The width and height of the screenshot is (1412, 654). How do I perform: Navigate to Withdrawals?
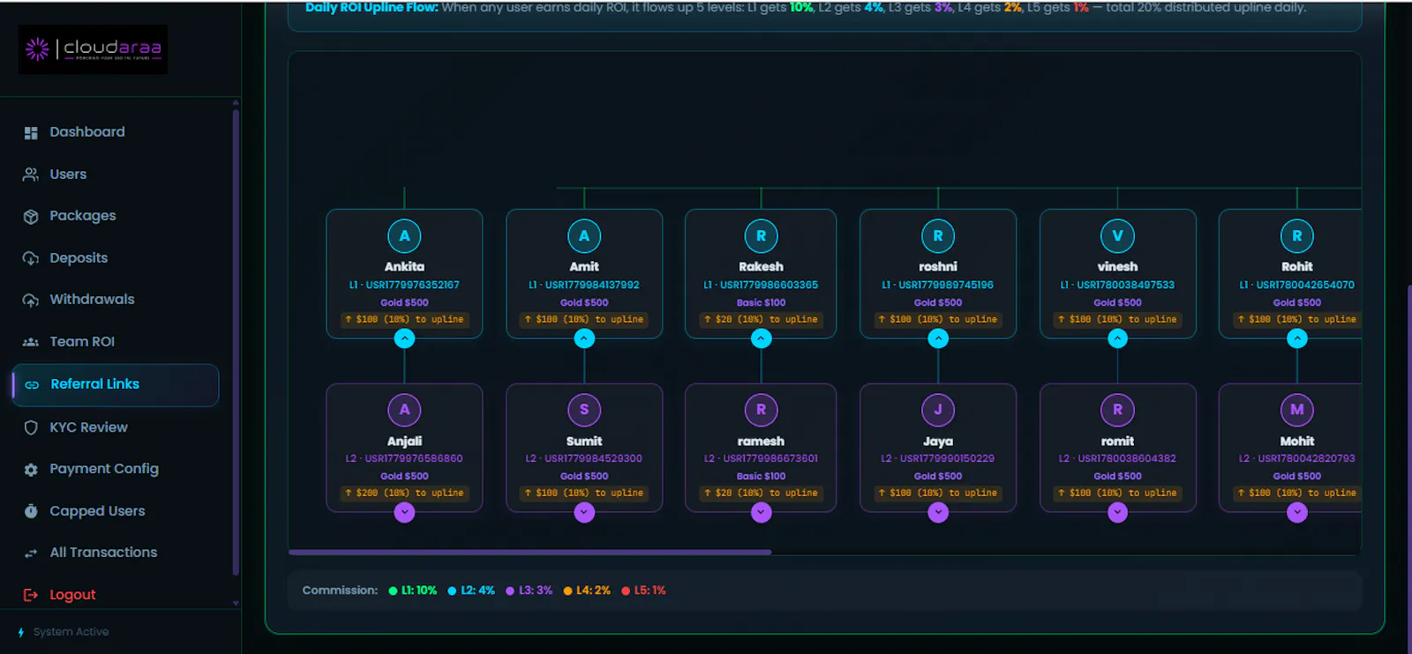click(116, 300)
